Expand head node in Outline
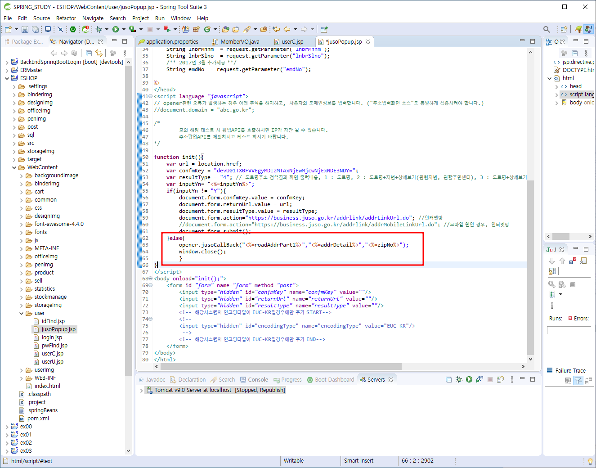Image resolution: width=596 pixels, height=468 pixels. (x=556, y=86)
